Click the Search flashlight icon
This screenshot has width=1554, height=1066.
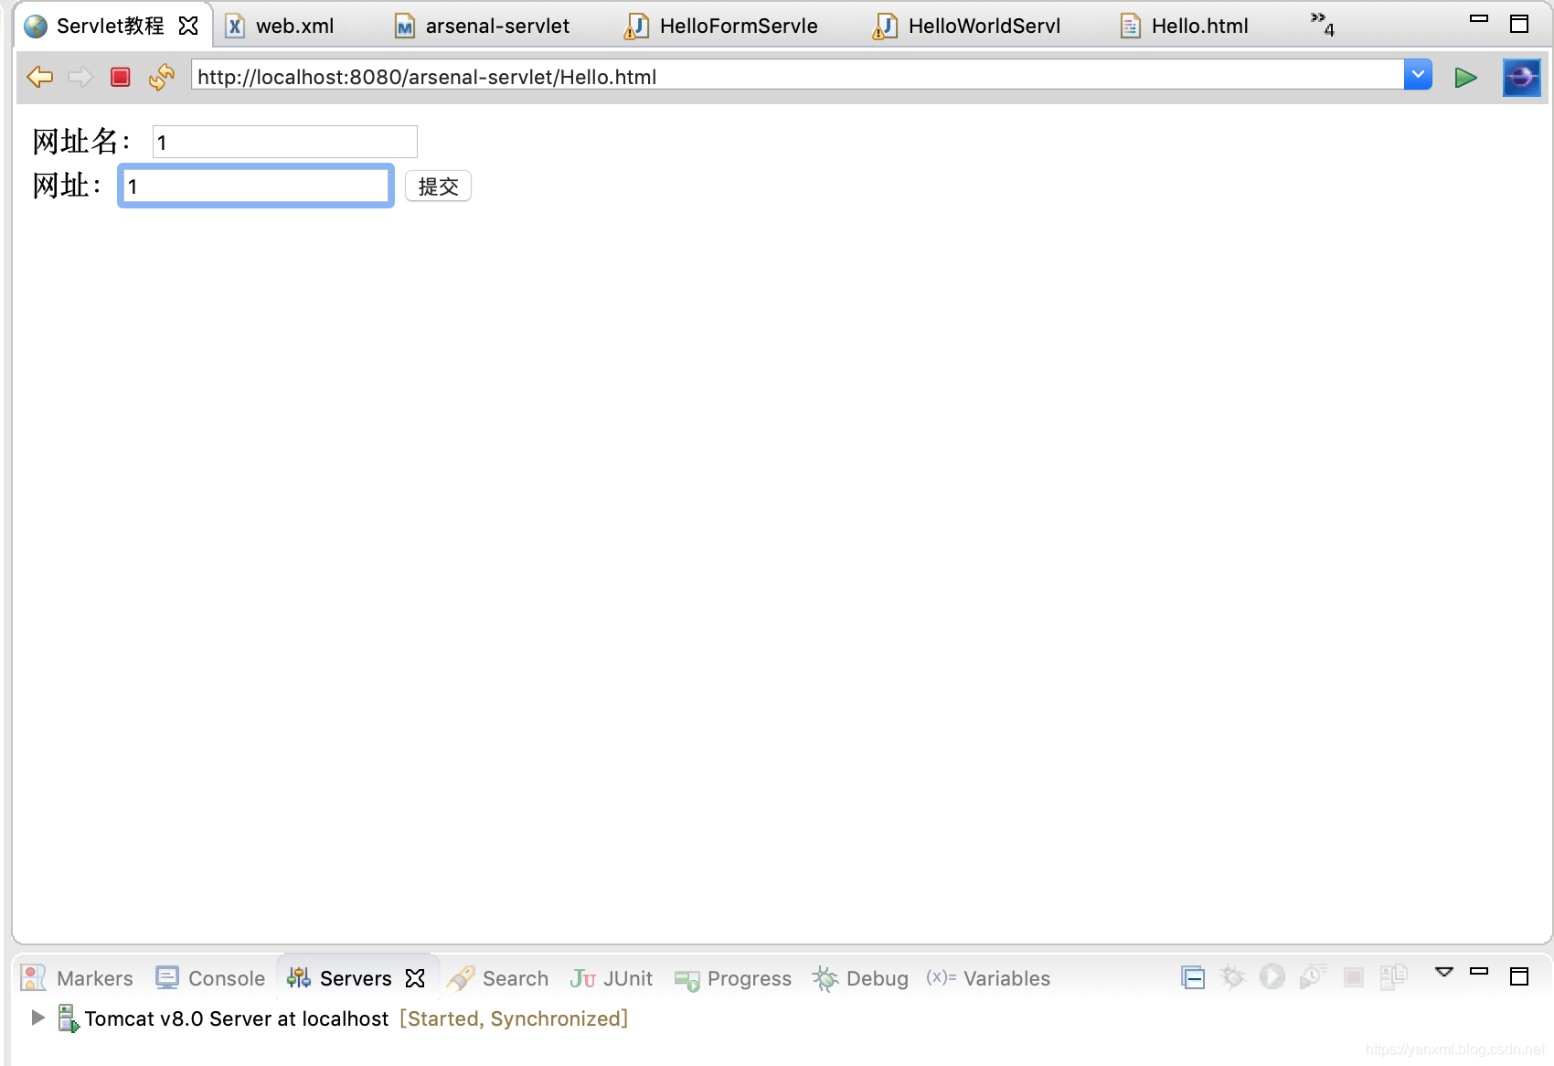tap(461, 978)
